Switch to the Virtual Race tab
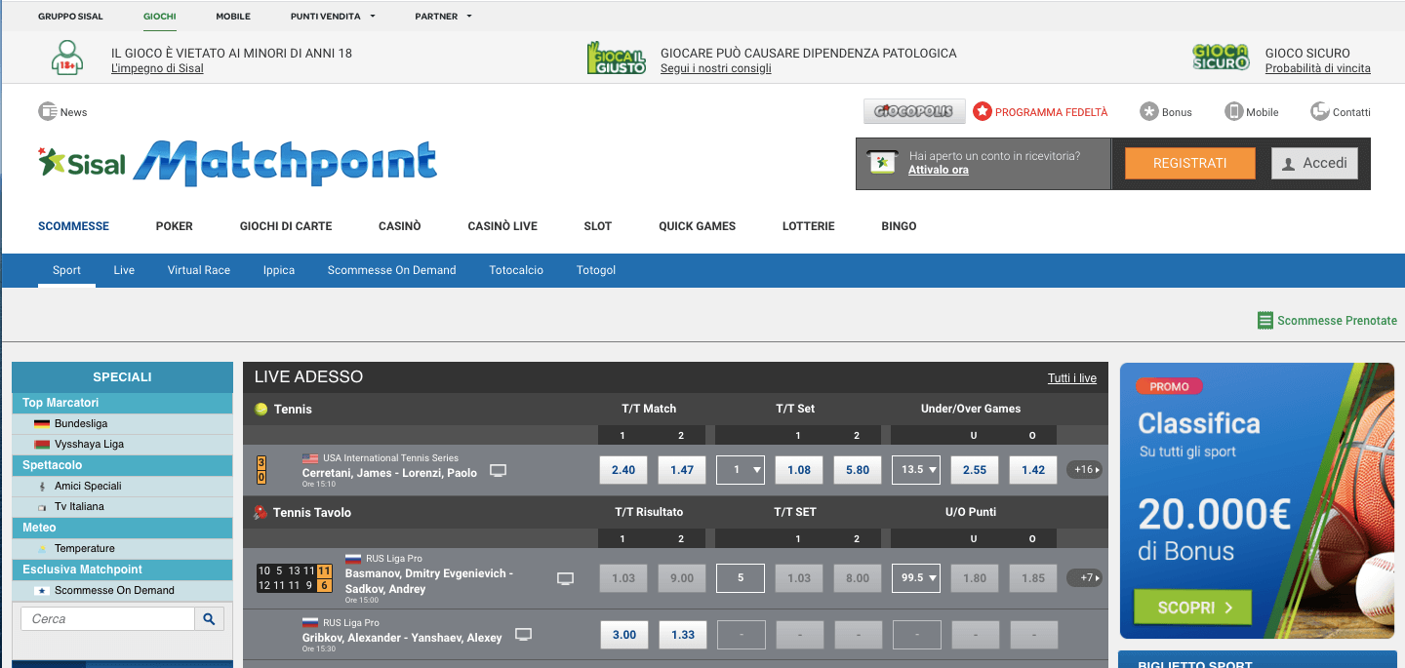 point(199,270)
